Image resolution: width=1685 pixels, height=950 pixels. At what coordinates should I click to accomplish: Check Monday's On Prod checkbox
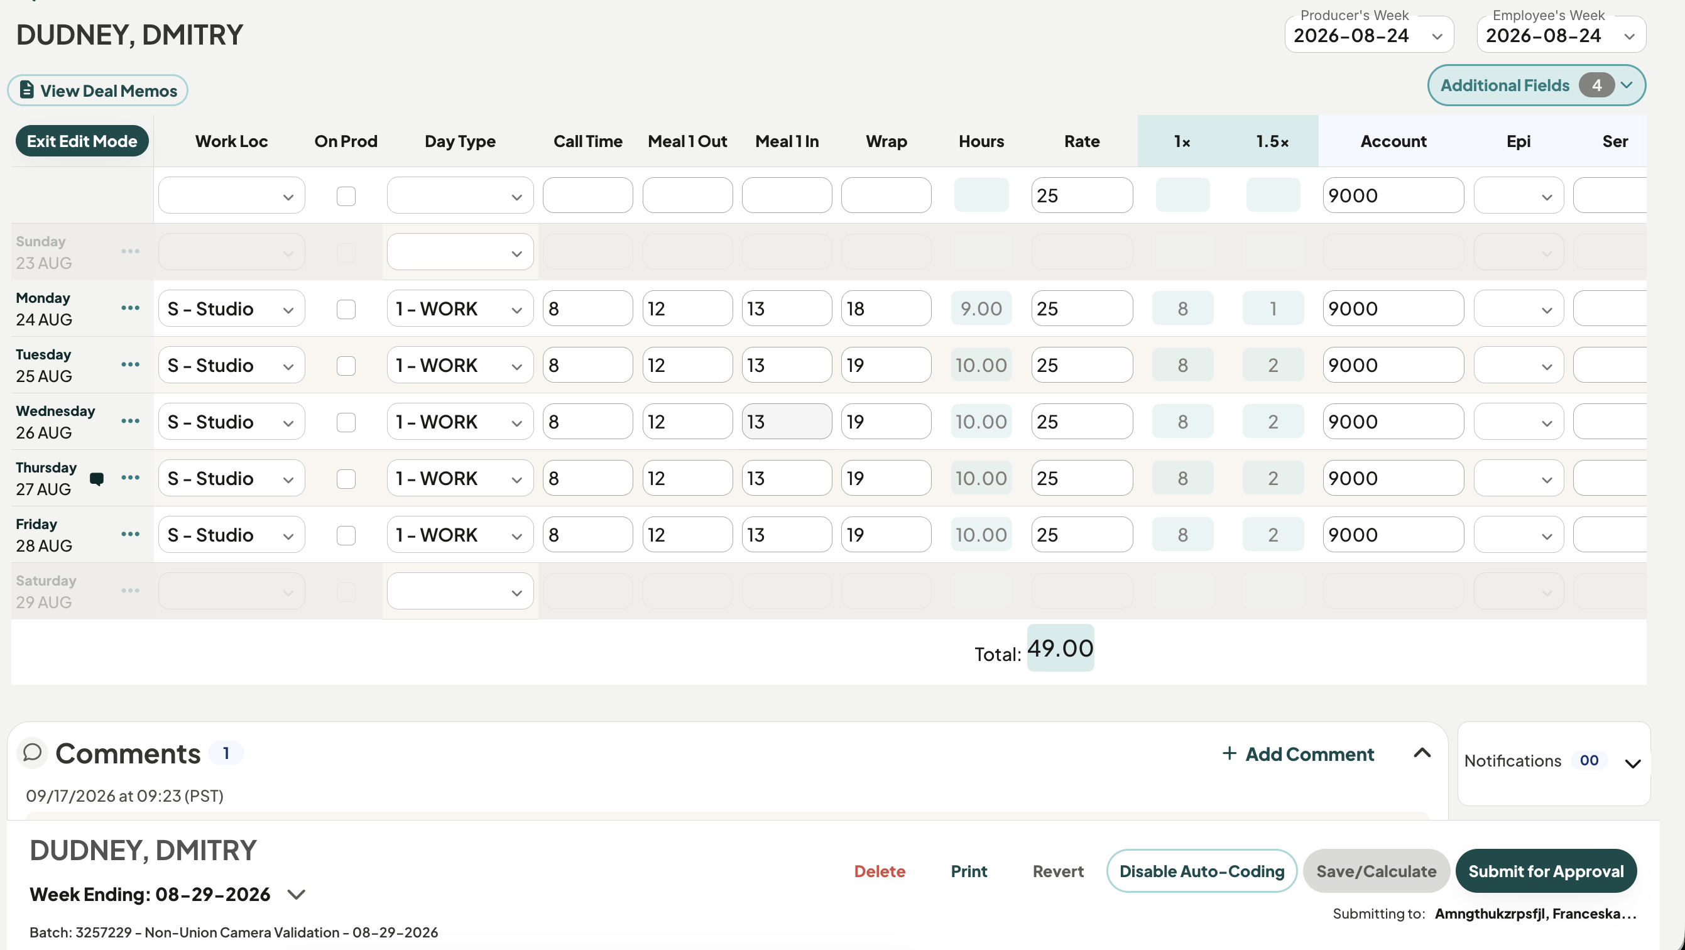(x=346, y=309)
